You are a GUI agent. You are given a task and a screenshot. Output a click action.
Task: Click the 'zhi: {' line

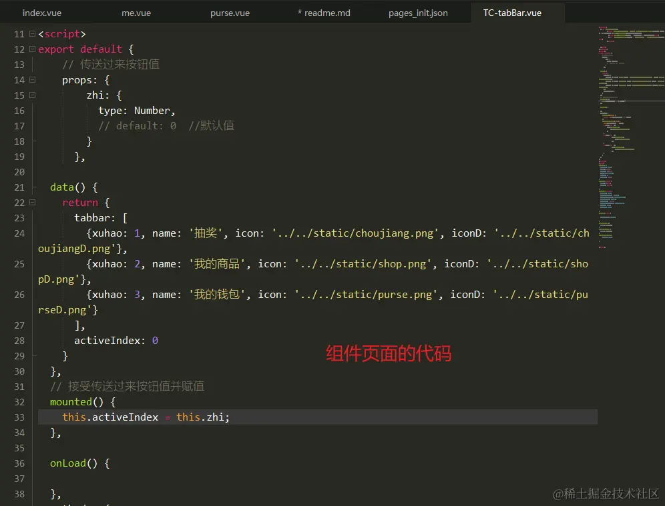tap(104, 95)
